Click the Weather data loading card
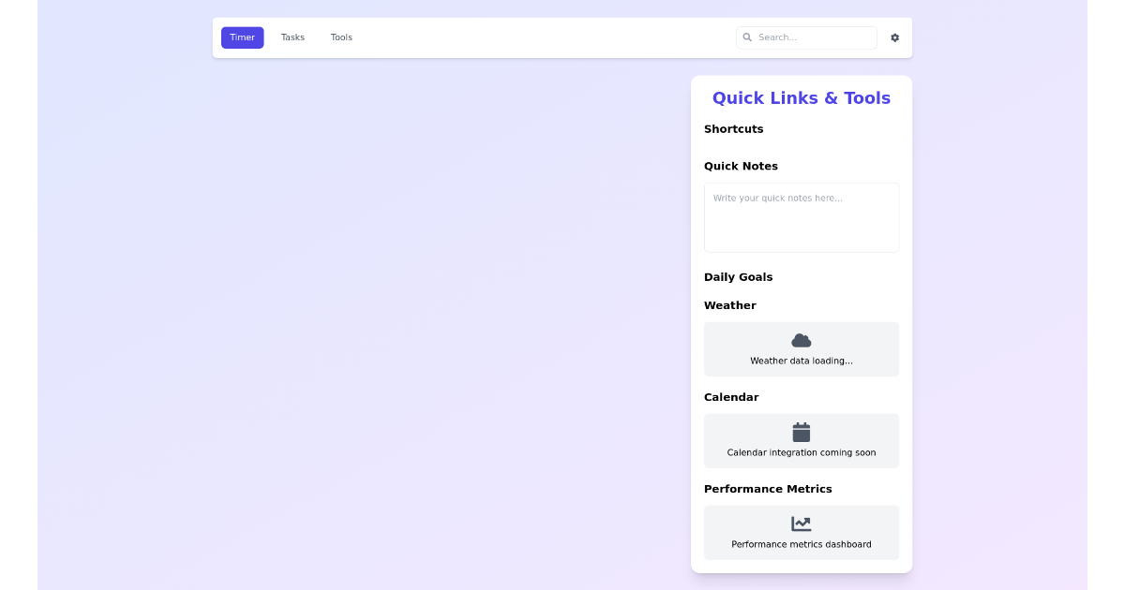The image size is (1125, 590). 802,348
